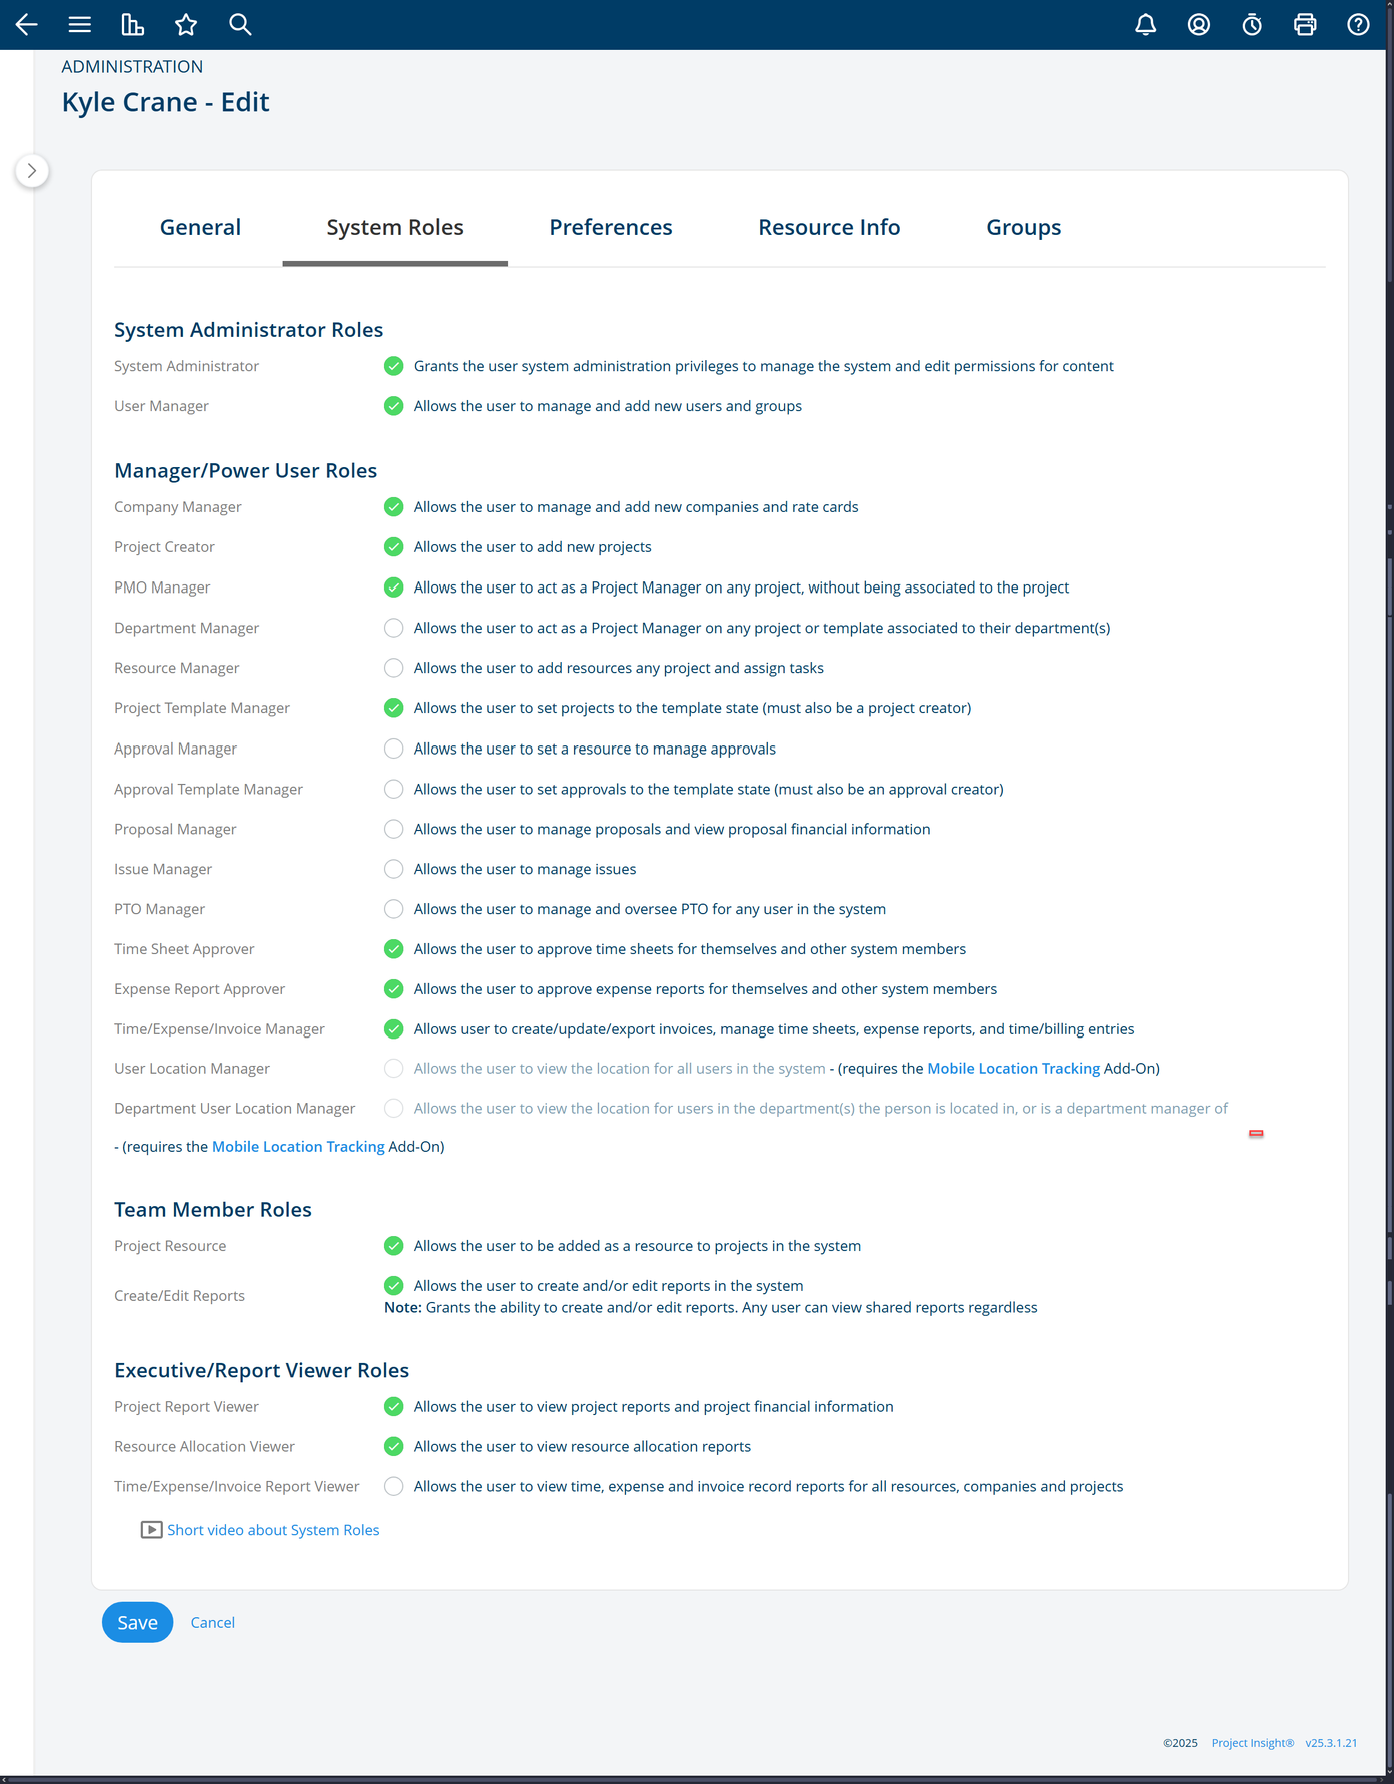The height and width of the screenshot is (1784, 1394).
Task: Click the Department User Location Manager label
Action: coord(234,1109)
